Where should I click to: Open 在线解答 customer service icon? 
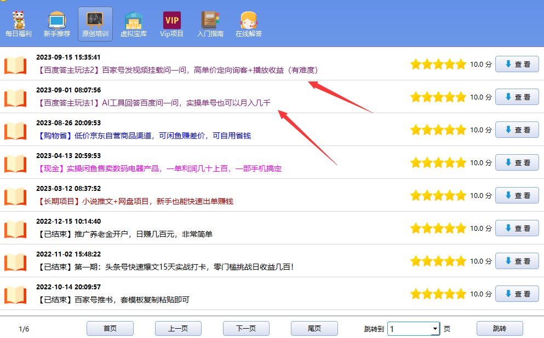pos(248,21)
